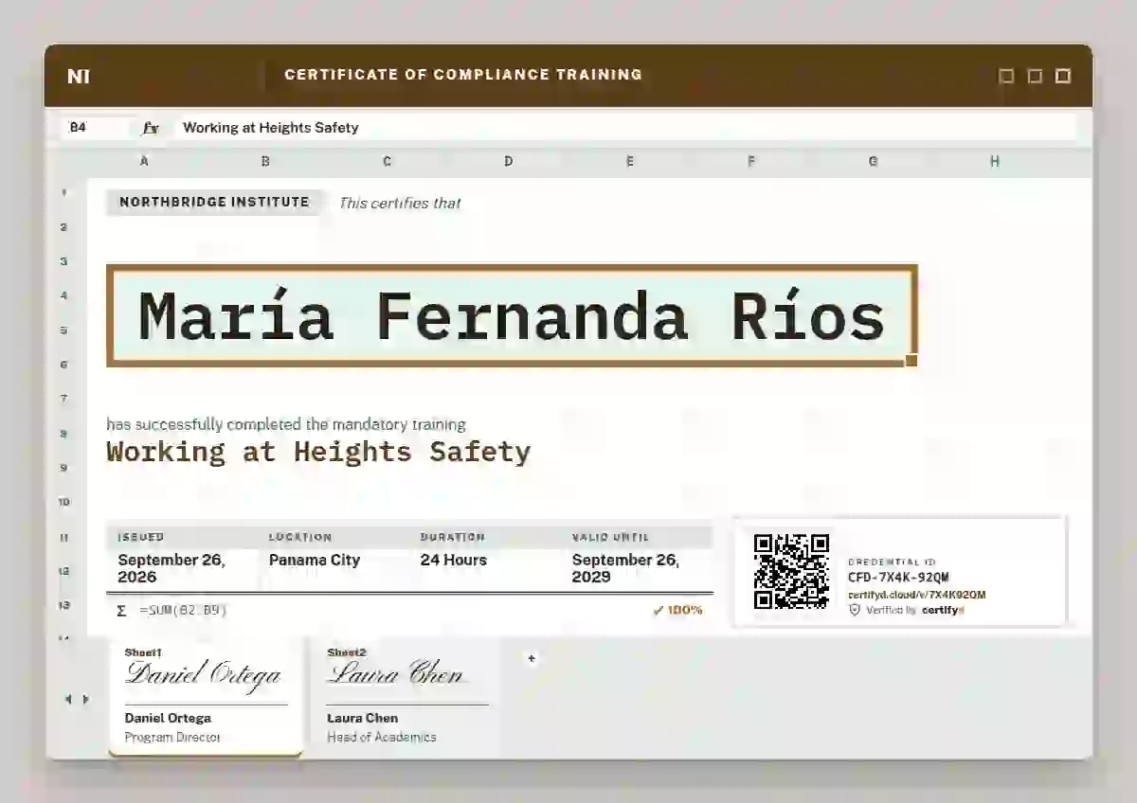
Task: Click the =SUM(B2:B9) formula text
Action: (x=183, y=611)
